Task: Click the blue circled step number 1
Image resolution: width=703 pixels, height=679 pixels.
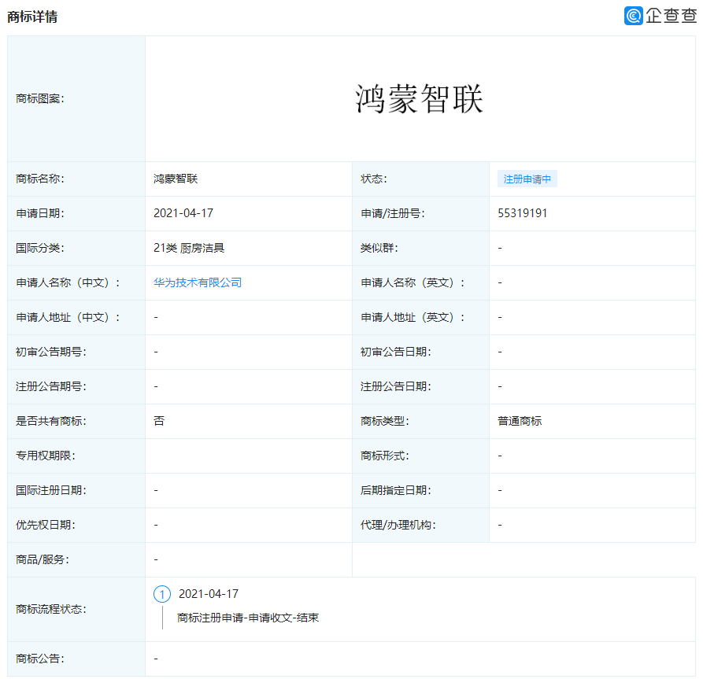Action: (163, 595)
